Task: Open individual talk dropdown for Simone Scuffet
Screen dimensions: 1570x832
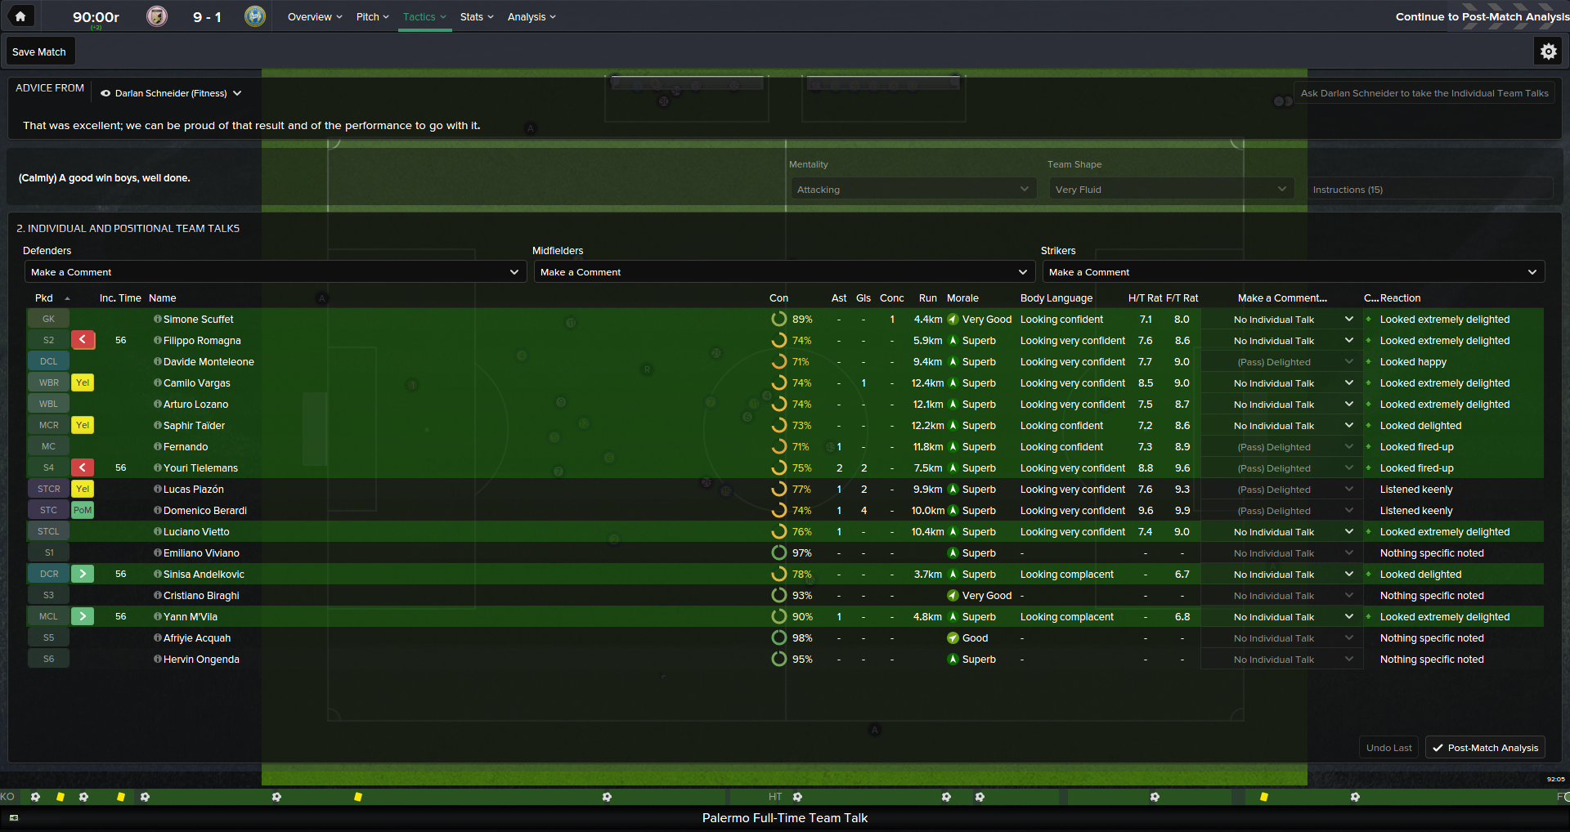Action: [x=1281, y=319]
